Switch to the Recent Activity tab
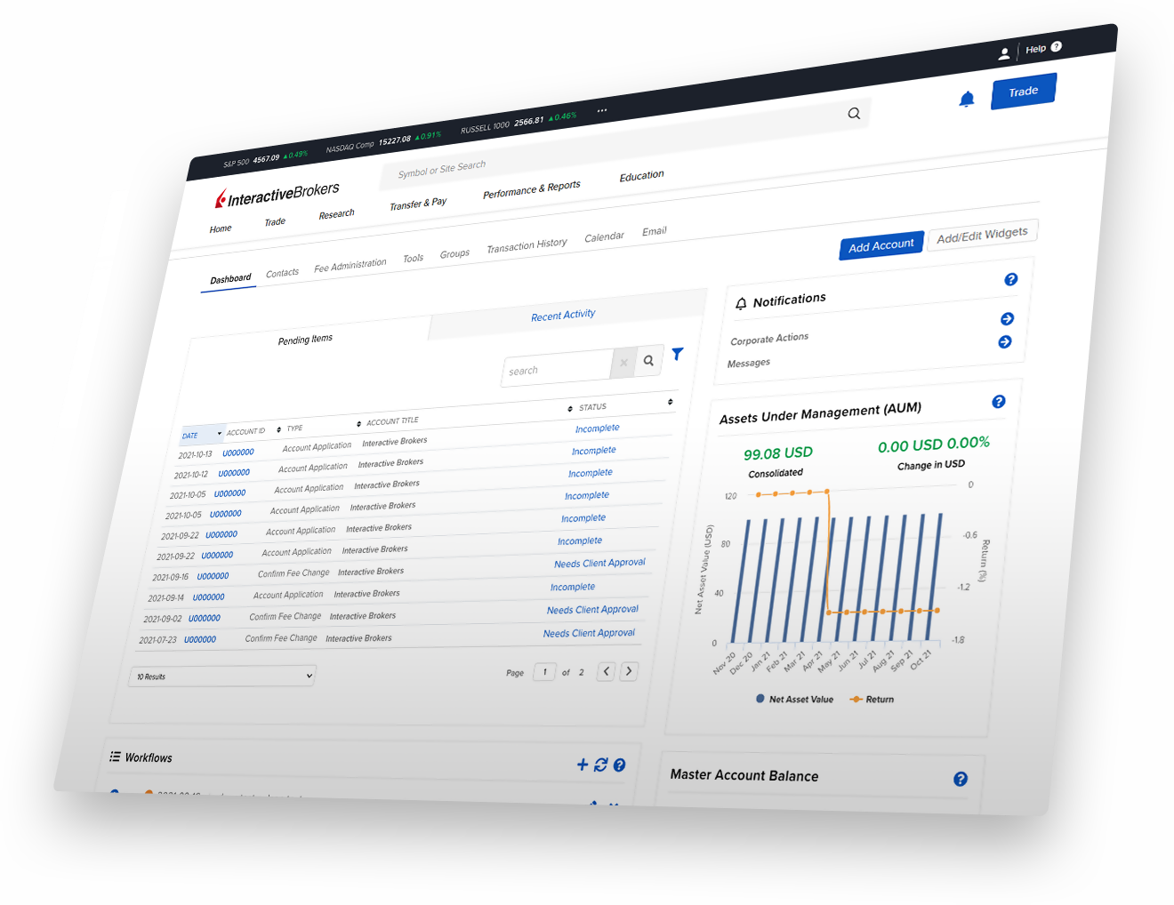 click(563, 315)
